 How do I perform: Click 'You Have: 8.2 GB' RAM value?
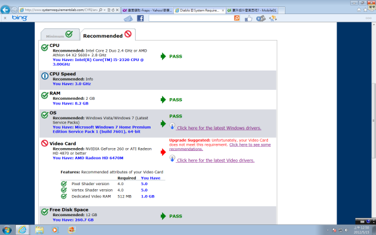(x=70, y=103)
